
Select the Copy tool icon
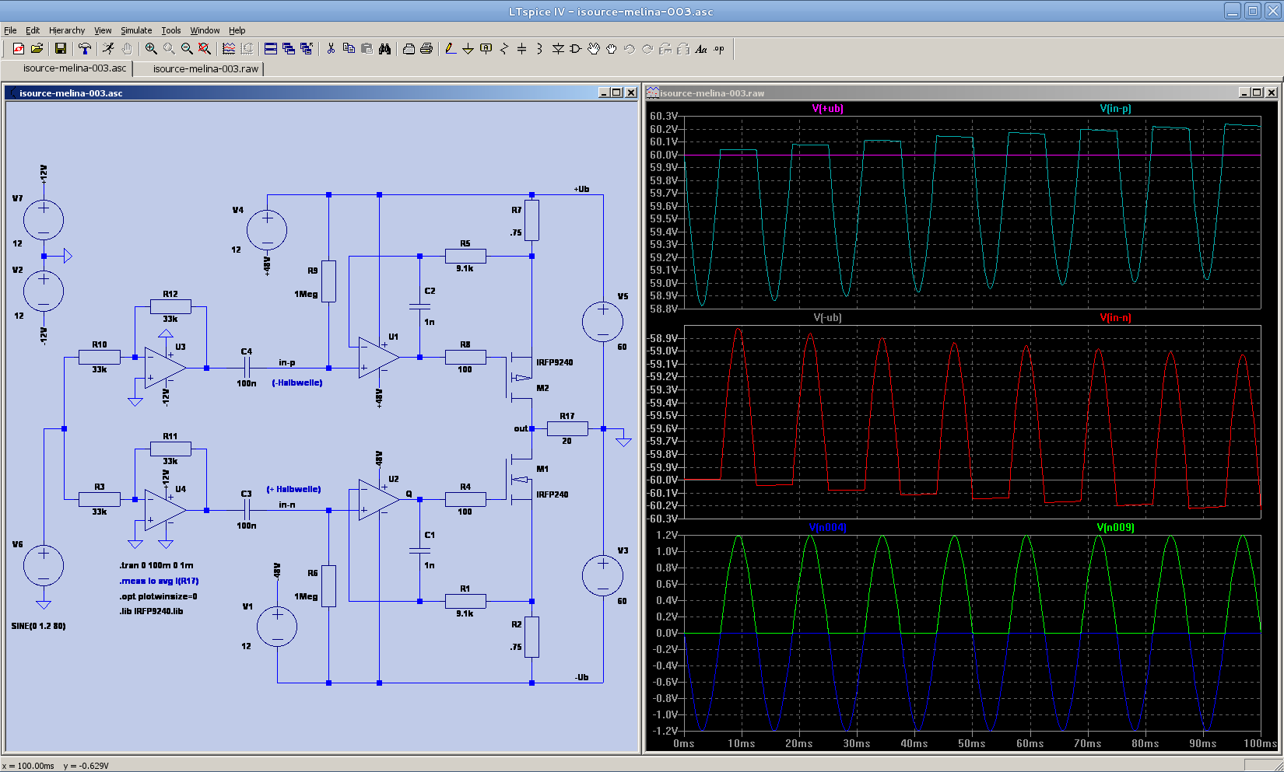pyautogui.click(x=349, y=49)
